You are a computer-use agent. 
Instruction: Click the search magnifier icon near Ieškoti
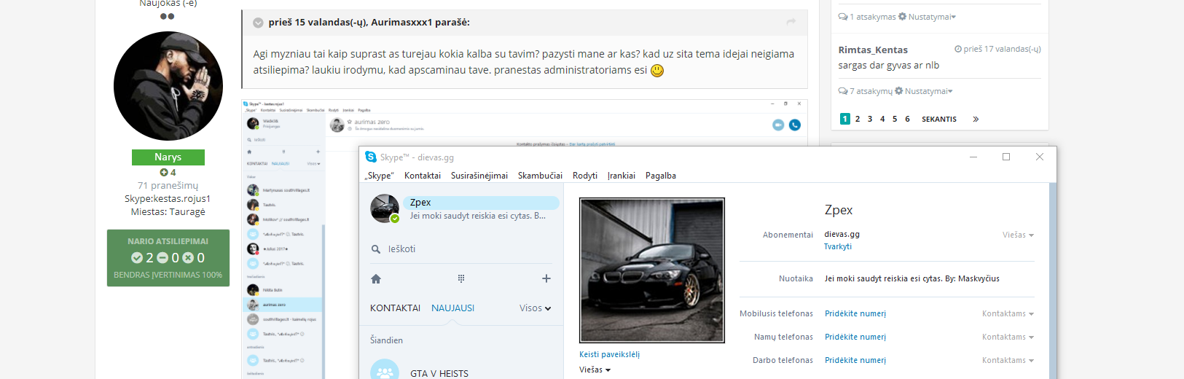(376, 249)
